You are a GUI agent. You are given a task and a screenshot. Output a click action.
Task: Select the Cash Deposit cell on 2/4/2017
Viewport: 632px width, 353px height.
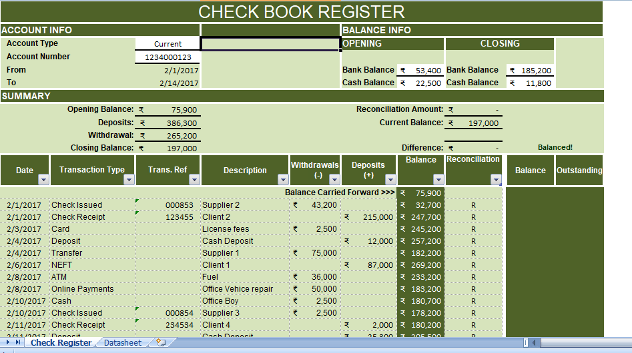click(245, 241)
